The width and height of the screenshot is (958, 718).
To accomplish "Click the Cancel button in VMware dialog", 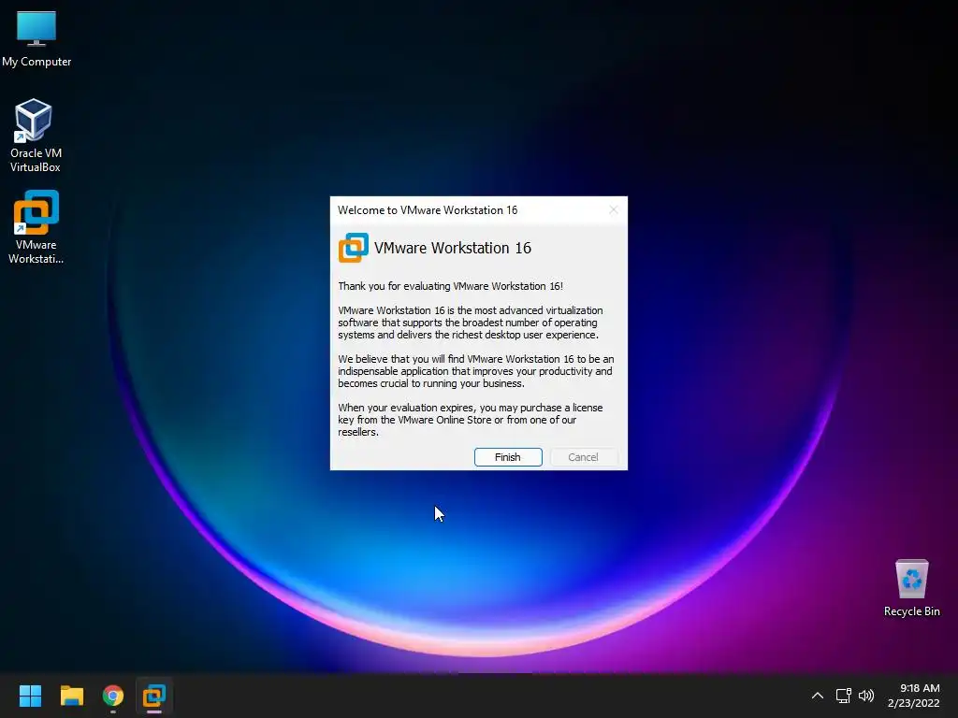I will coord(584,456).
